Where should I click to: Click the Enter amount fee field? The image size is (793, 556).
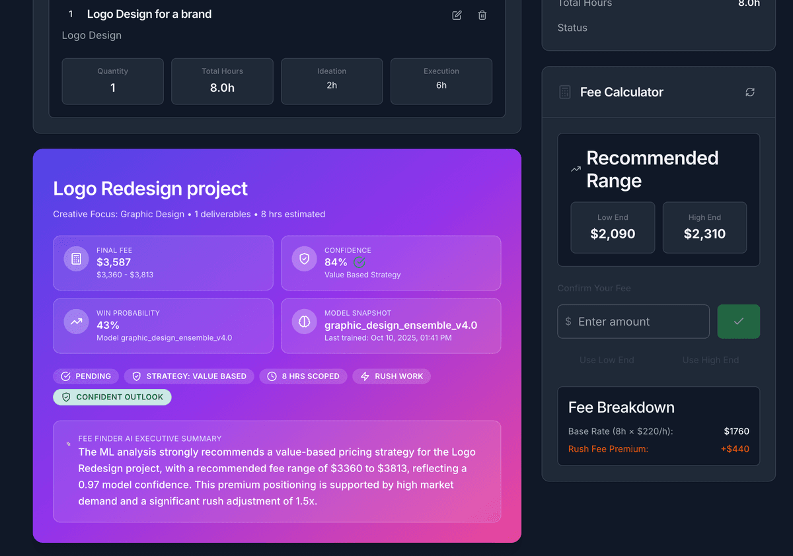[633, 322]
